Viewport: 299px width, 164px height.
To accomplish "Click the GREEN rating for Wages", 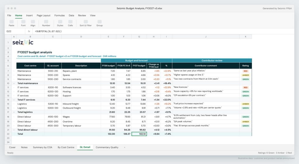I will pos(245,117).
